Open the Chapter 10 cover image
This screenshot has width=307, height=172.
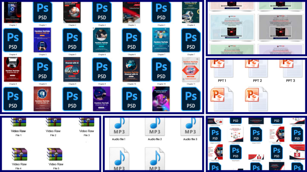point(131,69)
